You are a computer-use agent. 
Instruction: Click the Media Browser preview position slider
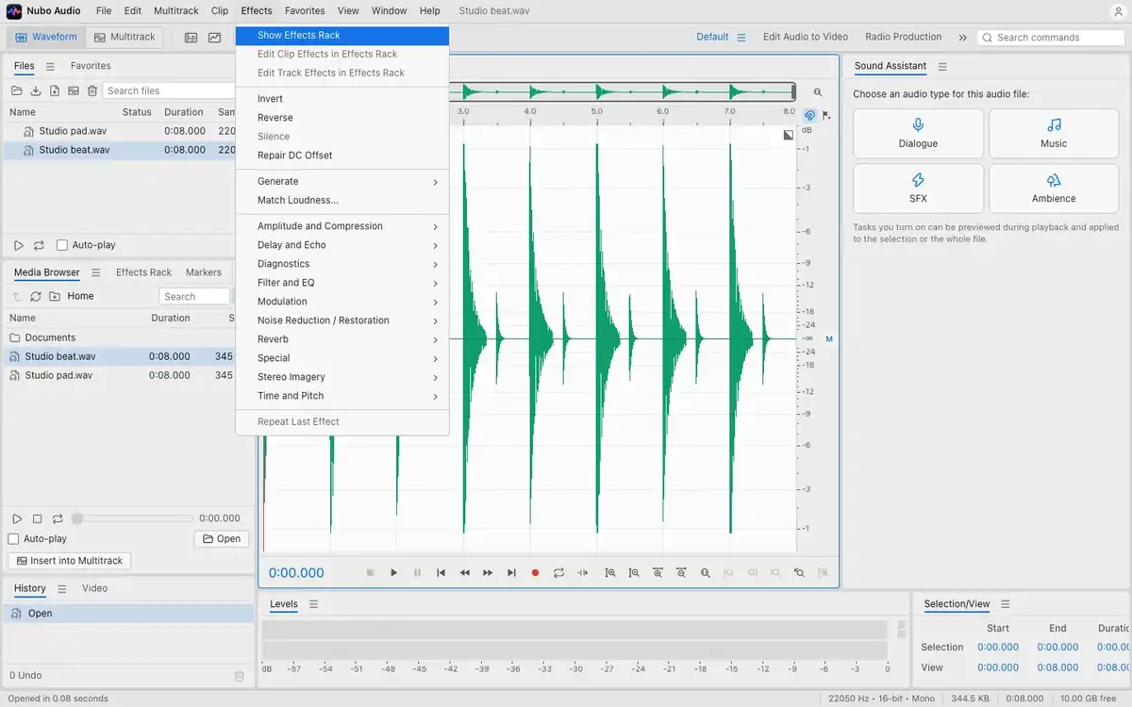(x=132, y=518)
